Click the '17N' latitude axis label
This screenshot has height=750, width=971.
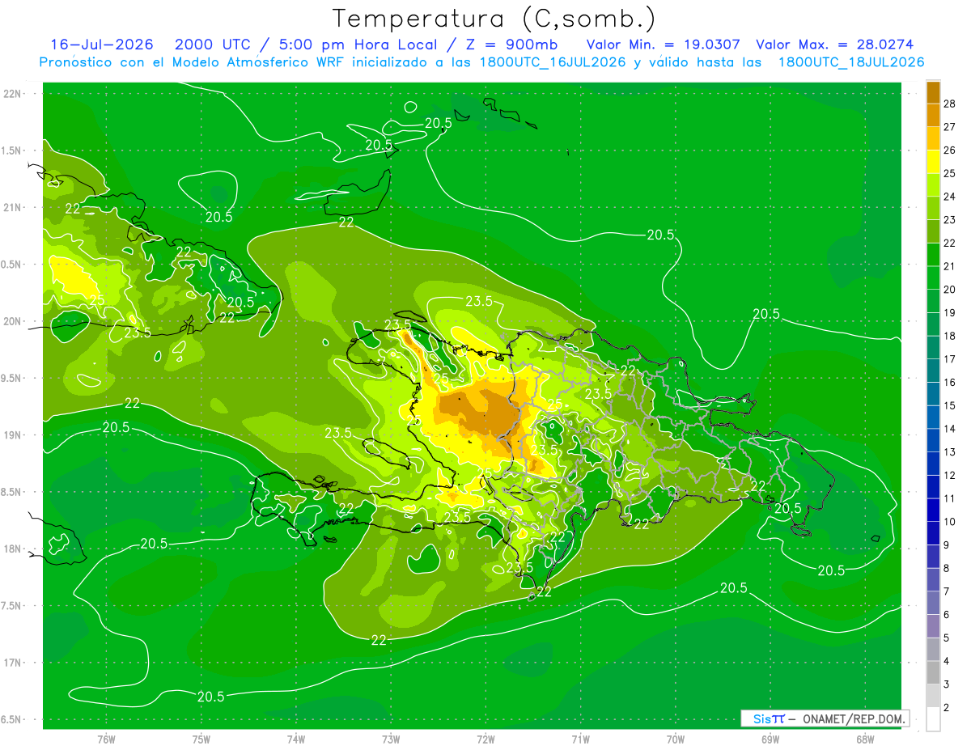13,663
